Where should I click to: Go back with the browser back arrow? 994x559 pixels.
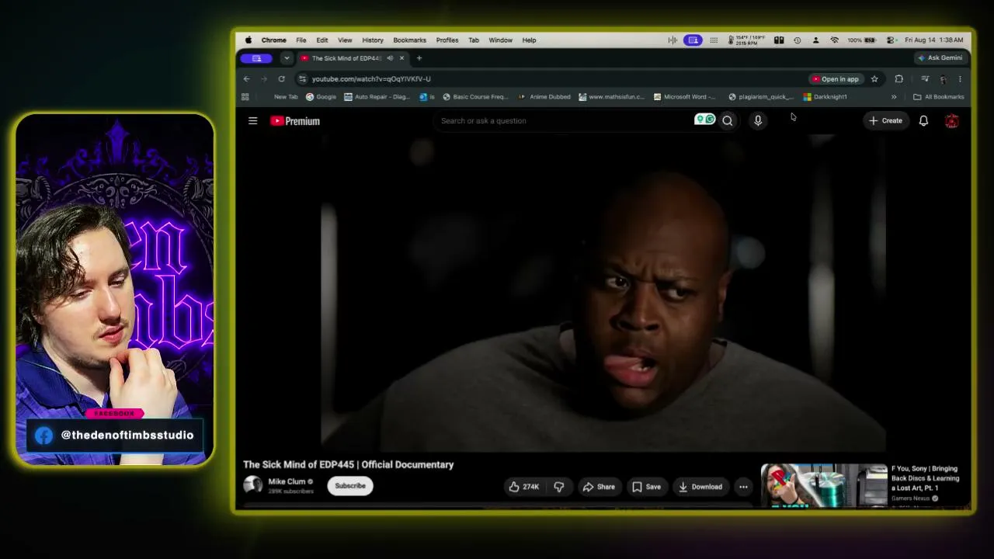click(x=246, y=78)
